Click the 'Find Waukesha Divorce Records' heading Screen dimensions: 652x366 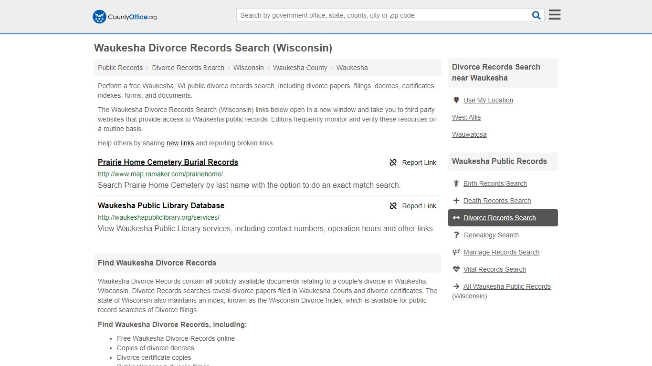[x=157, y=263]
